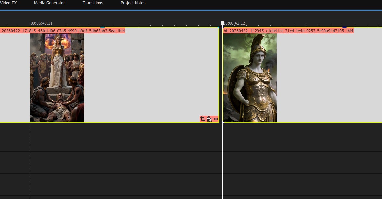Switch to the Video FX tab
Image resolution: width=382 pixels, height=199 pixels.
coord(8,3)
